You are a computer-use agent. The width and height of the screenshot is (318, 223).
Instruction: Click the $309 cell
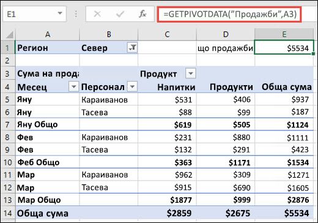click(x=226, y=175)
